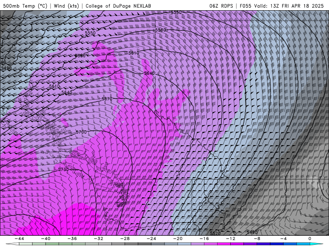Click the -20 value on the color scale
329x246 pixels.
(x=178, y=239)
